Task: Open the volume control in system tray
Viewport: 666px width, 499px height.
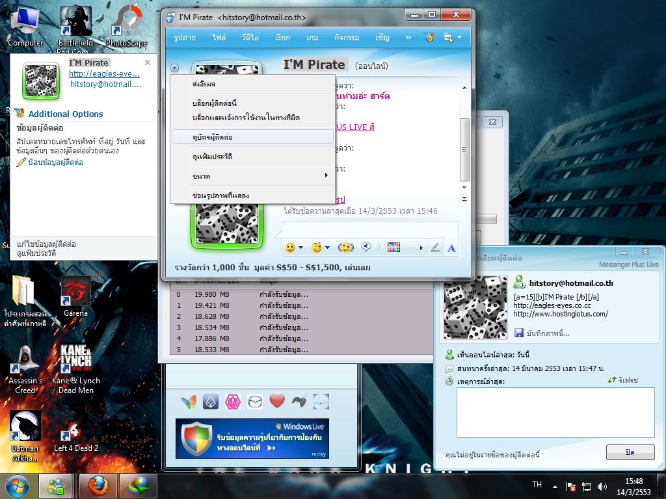Action: (x=602, y=487)
